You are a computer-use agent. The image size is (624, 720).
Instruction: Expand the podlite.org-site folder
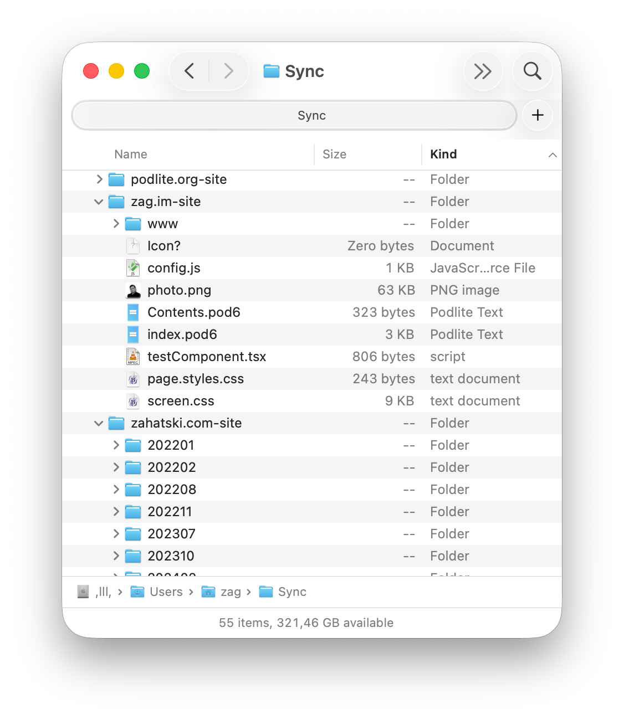click(99, 179)
